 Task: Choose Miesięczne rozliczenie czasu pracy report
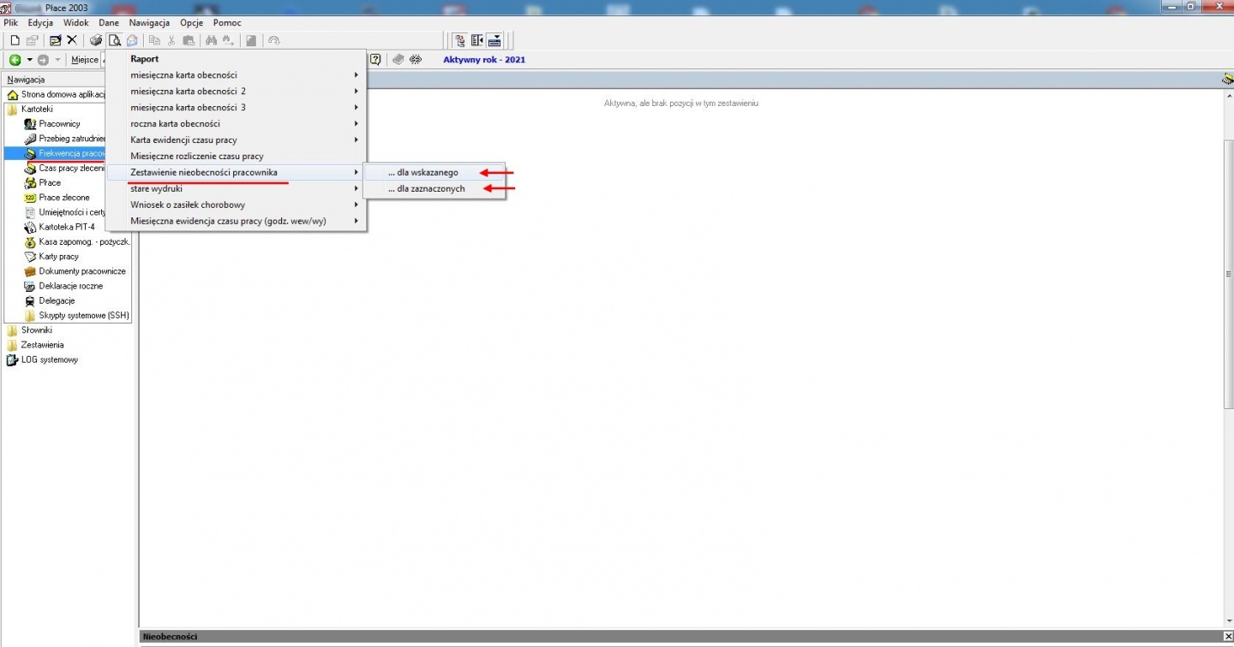pyautogui.click(x=237, y=157)
